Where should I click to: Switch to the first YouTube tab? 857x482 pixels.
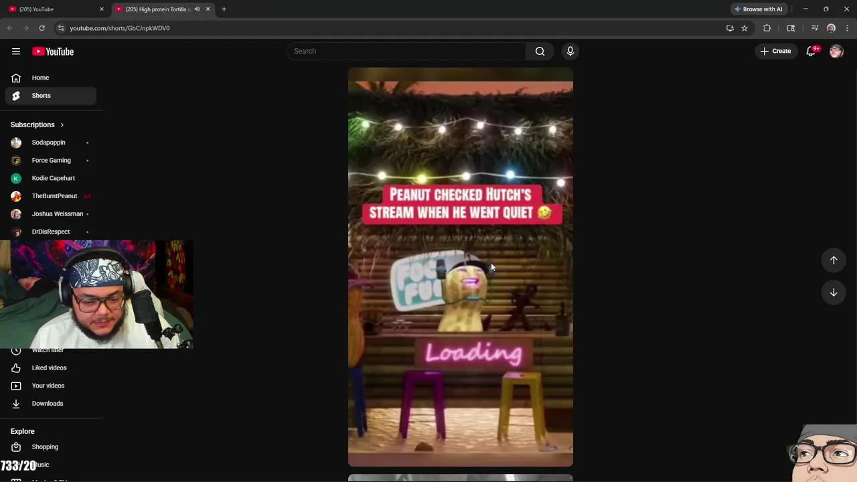(56, 9)
